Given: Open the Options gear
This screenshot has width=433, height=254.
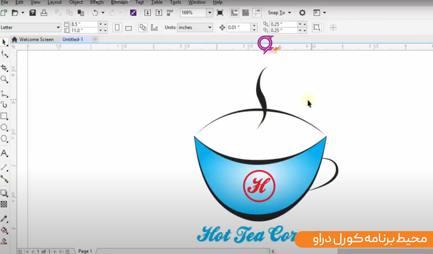Looking at the screenshot, I should tap(302, 13).
